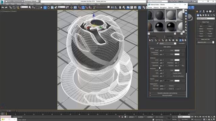Click the Undo arrow in main toolbar
The width and height of the screenshot is (216, 121).
(x=3, y=7)
